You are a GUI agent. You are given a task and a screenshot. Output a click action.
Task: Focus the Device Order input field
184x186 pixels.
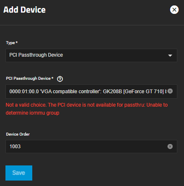coord(91,147)
